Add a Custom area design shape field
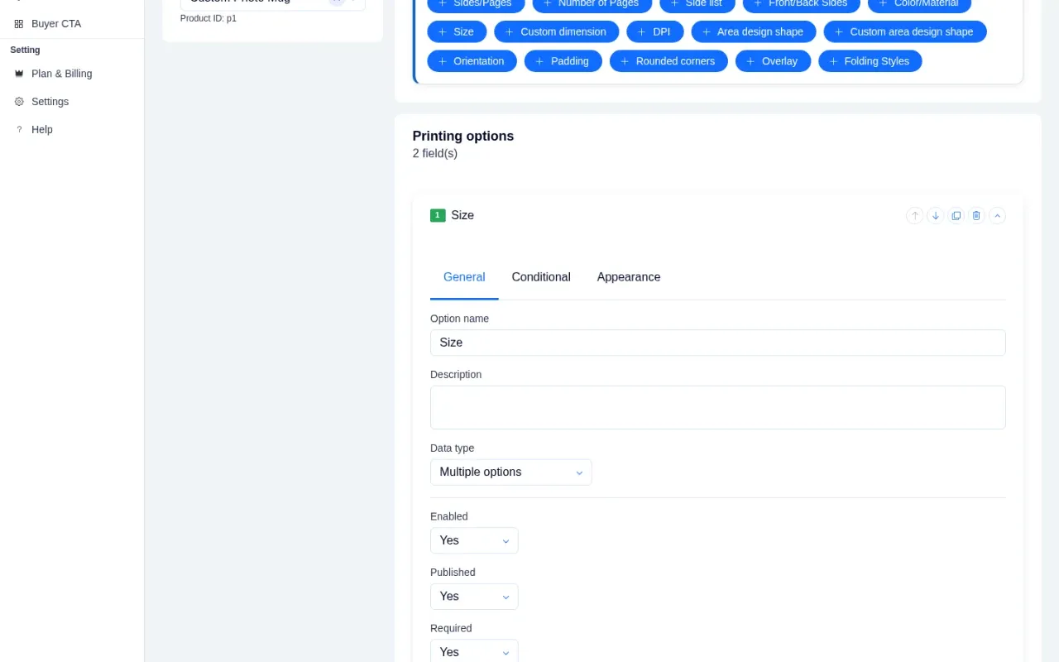This screenshot has width=1059, height=662. point(905,32)
